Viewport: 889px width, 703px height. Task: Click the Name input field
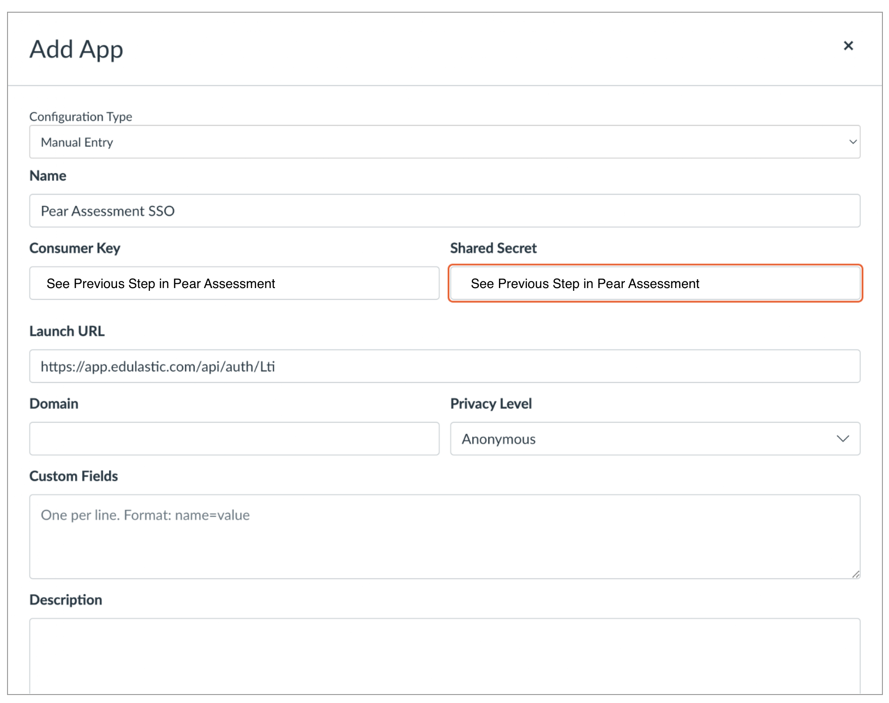(444, 211)
